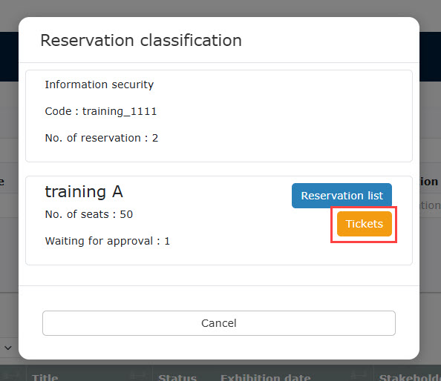
Task: Open the Reservation list for training A
Action: point(342,196)
